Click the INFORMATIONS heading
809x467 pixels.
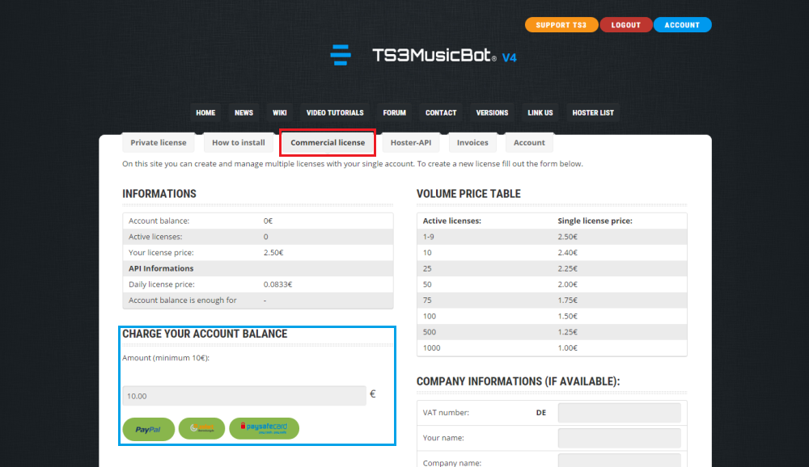(159, 194)
